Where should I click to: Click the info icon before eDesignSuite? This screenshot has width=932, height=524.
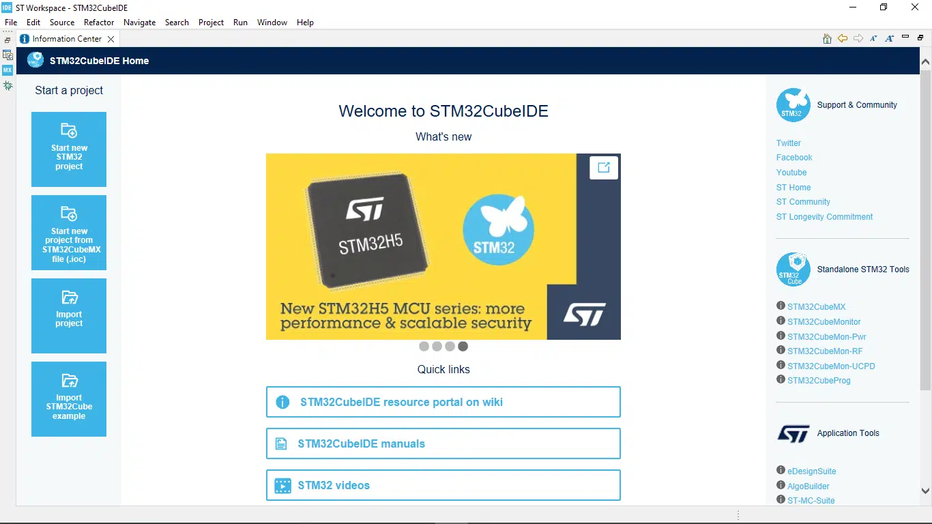pos(781,470)
